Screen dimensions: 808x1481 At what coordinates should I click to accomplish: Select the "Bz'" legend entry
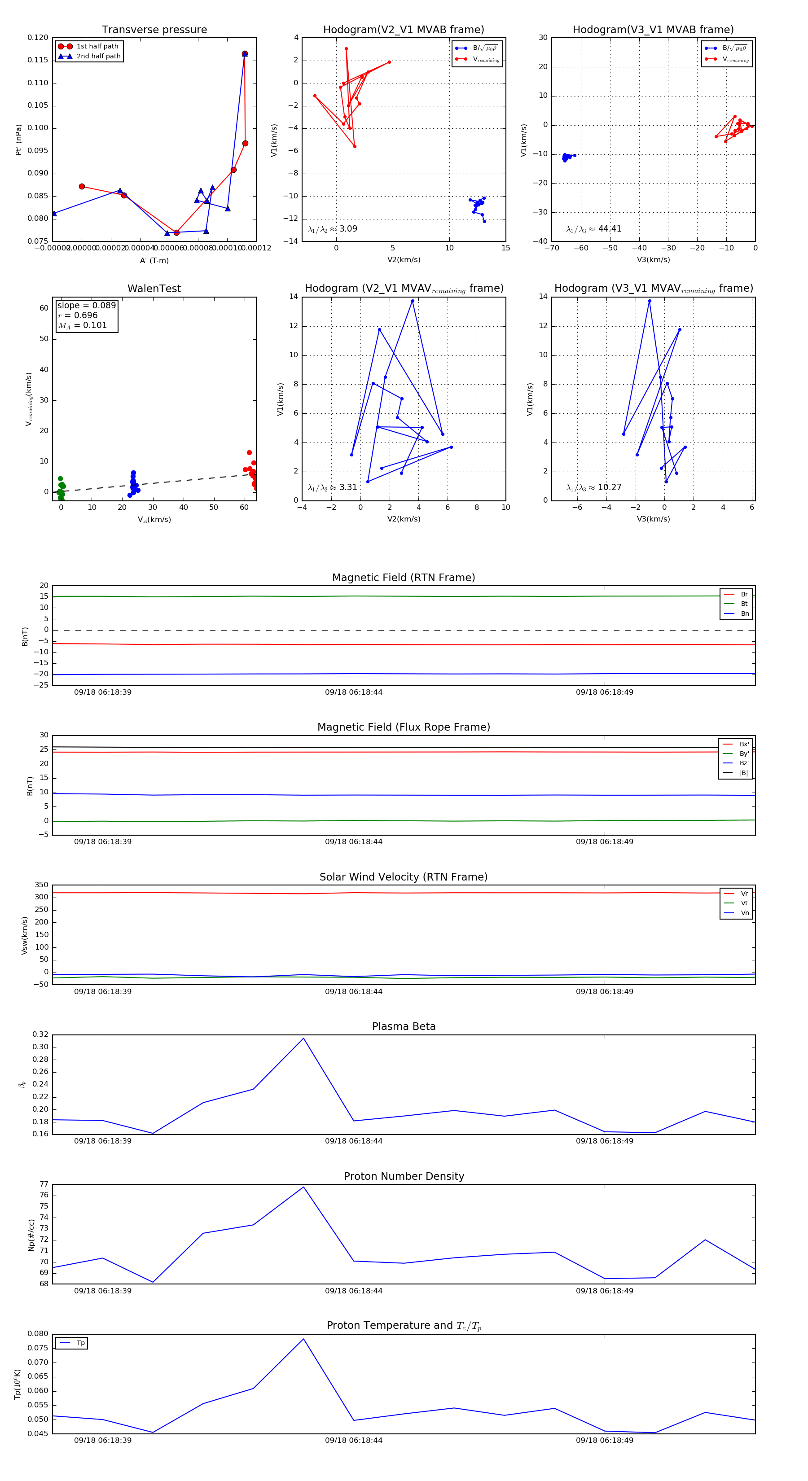pos(736,763)
